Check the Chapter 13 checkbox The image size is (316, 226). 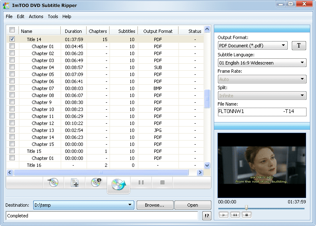(x=12, y=130)
